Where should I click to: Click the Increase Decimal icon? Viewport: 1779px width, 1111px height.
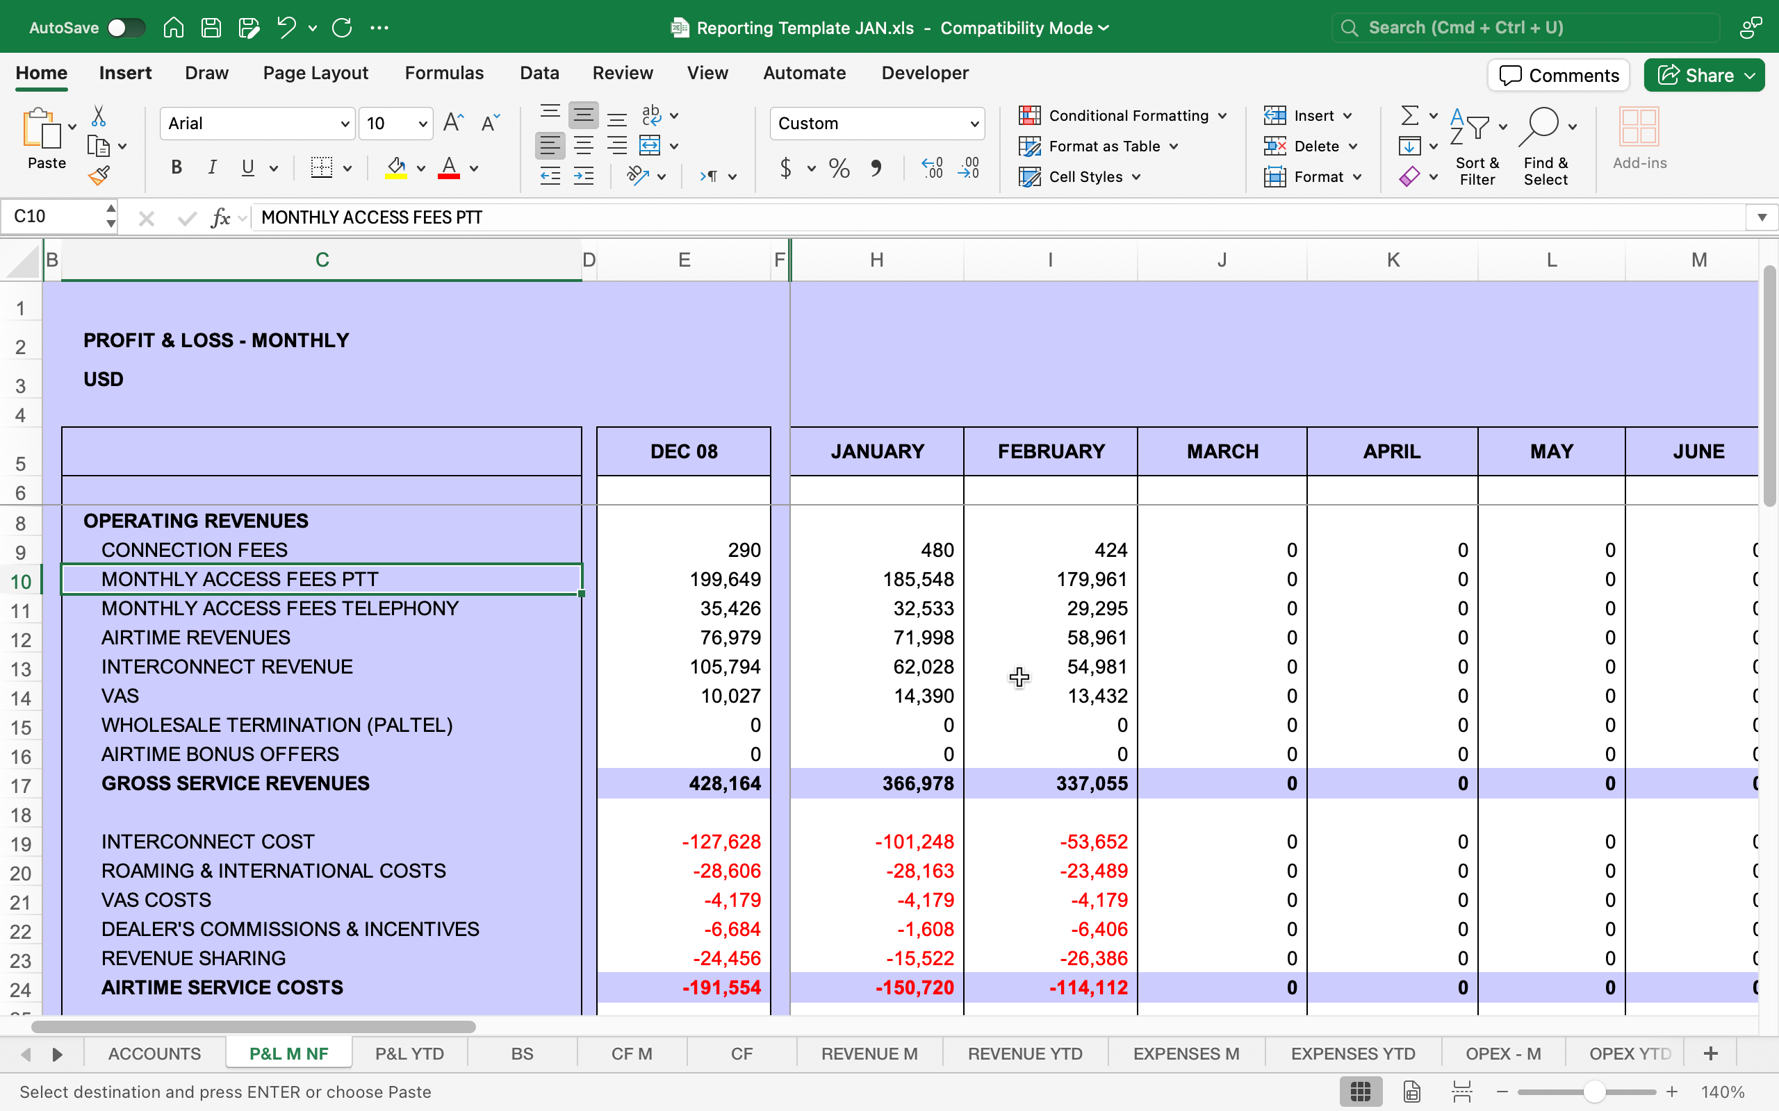[932, 168]
